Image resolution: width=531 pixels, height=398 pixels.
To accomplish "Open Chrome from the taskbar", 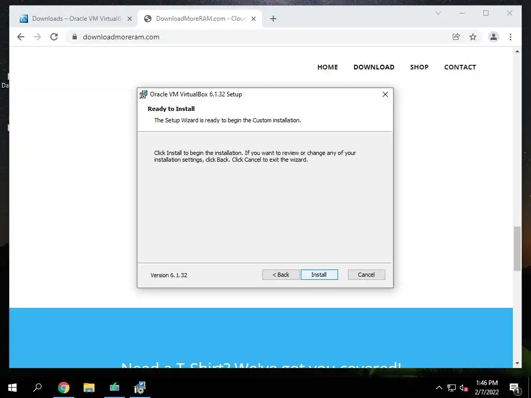I will [63, 388].
